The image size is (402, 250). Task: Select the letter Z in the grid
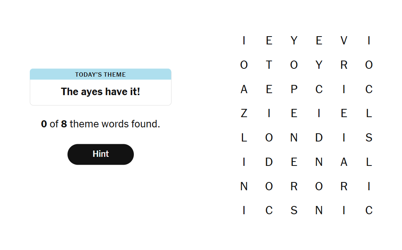(244, 113)
